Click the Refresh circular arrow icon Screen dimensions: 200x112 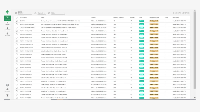pyautogui.click(x=183, y=13)
